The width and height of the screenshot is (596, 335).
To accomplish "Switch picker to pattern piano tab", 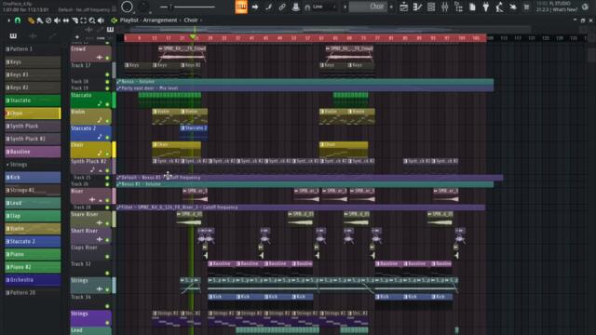I will coord(13,36).
